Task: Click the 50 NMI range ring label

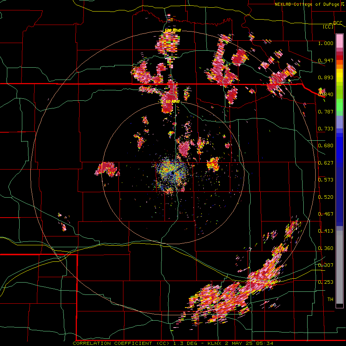Action: 173,102
